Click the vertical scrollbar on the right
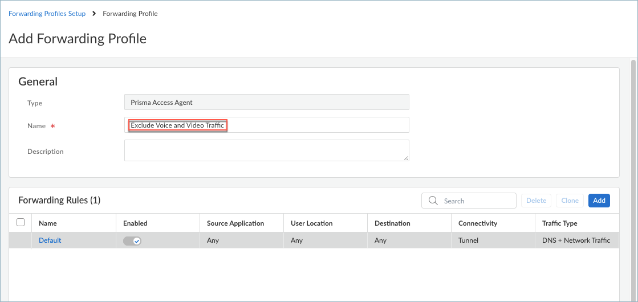638x302 pixels. pyautogui.click(x=633, y=171)
